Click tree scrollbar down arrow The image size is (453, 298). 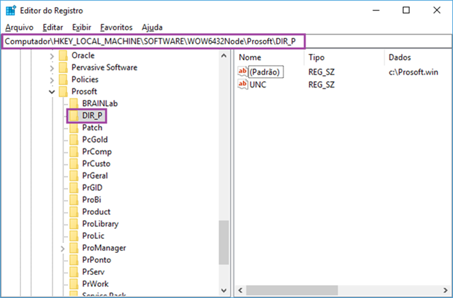(224, 290)
